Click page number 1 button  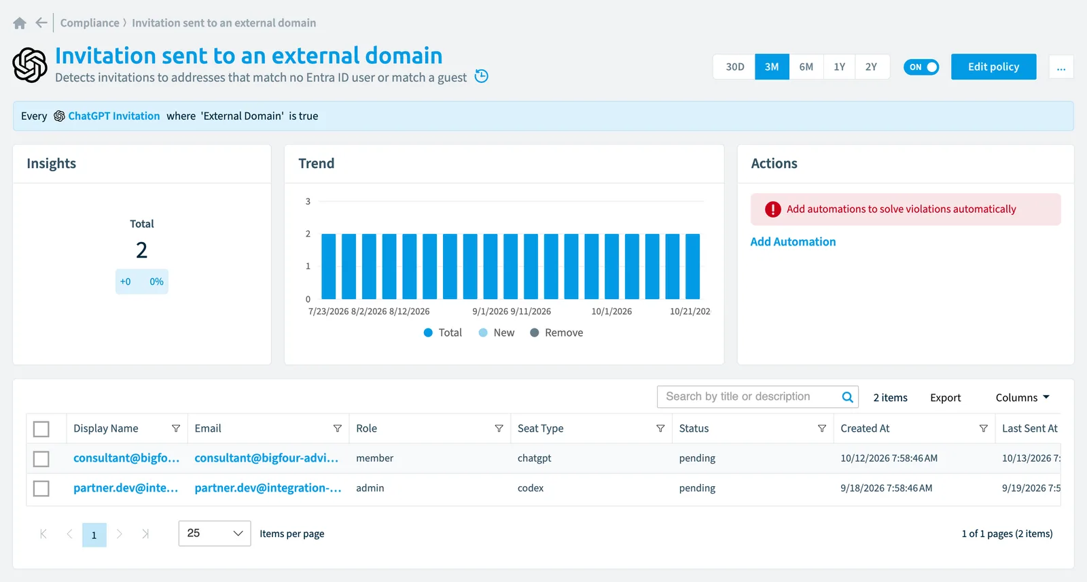pos(94,535)
